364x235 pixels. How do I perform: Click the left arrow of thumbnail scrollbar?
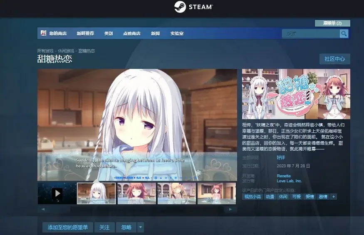coord(43,209)
